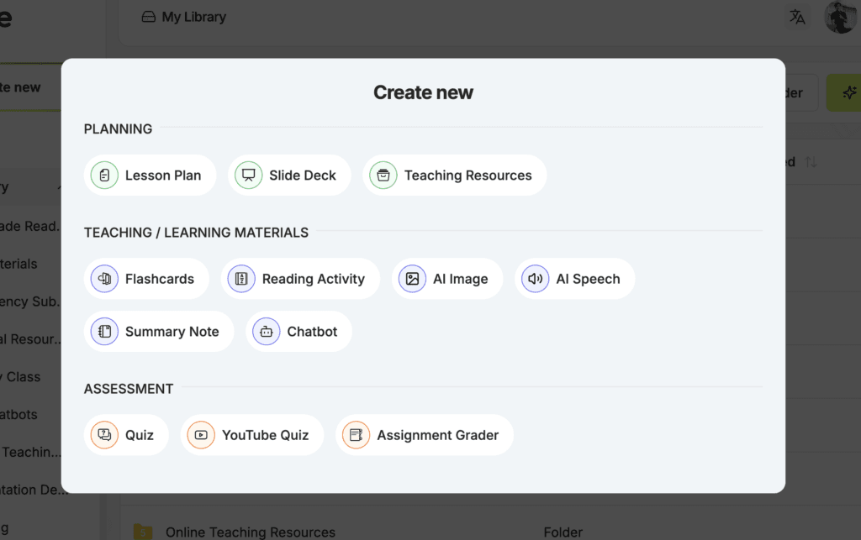861x540 pixels.
Task: Click the Summary Note notebook icon
Action: point(104,331)
